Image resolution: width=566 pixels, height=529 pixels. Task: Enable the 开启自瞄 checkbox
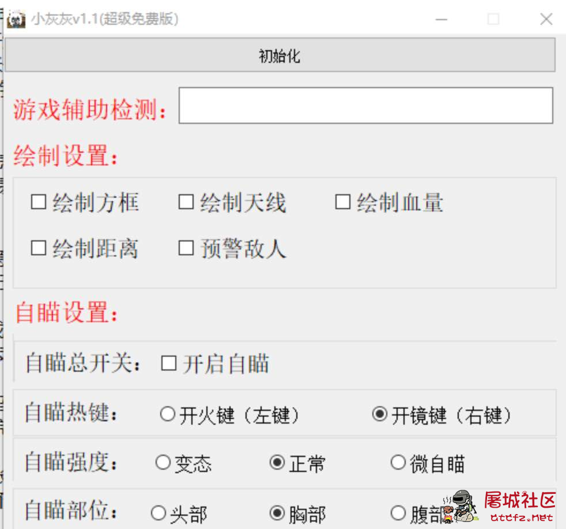click(169, 364)
